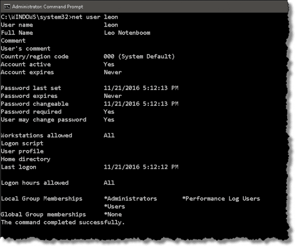Click the "*Administrators" group entry
Viewport: 295px width, 246px height.
coord(130,198)
